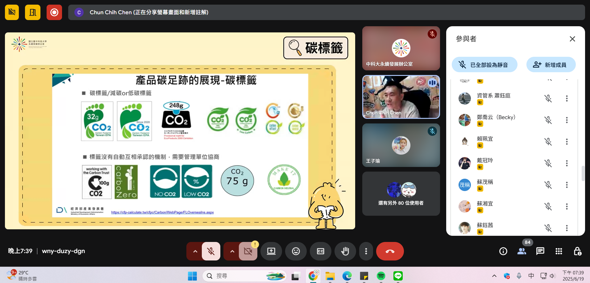590x283 pixels.
Task: Toggle the camera on or off
Action: pos(248,251)
